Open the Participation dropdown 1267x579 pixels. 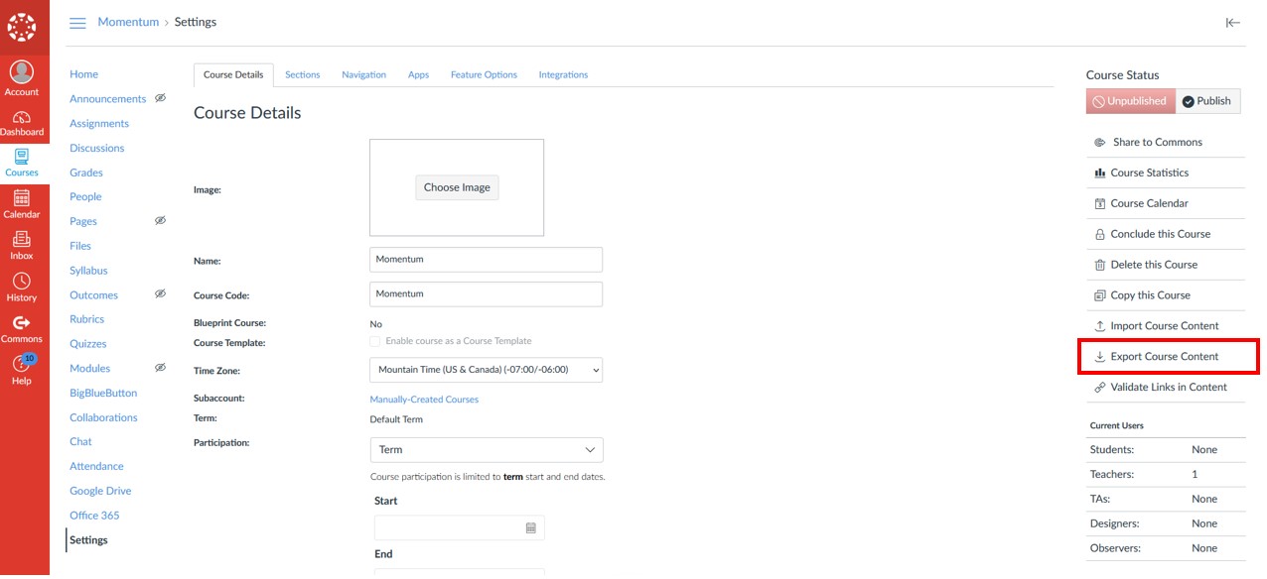pos(486,449)
